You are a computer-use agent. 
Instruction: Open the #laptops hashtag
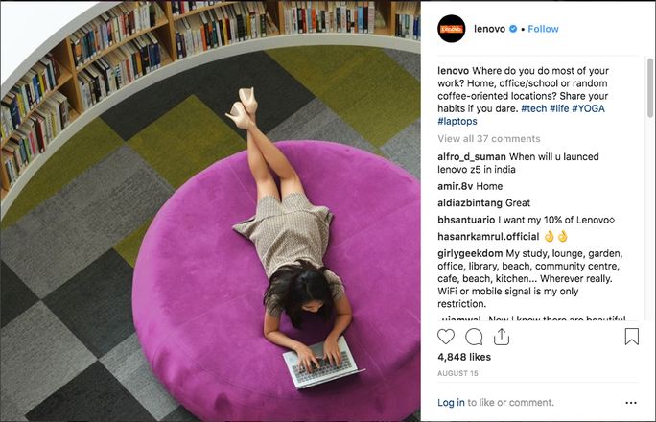click(x=457, y=121)
